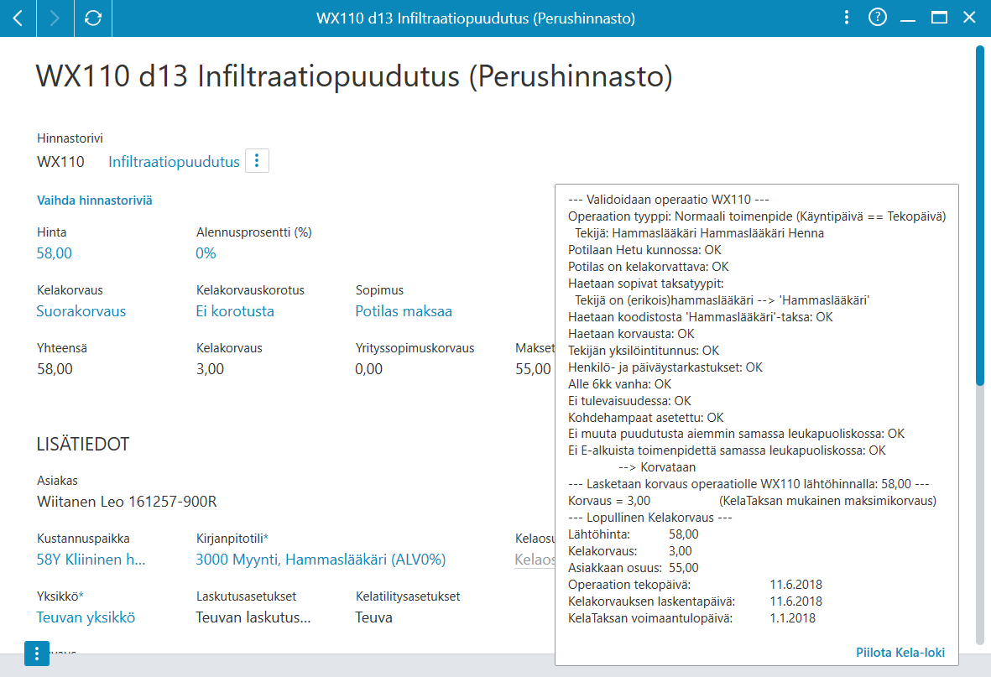Open the Teuvan yksikkö unit field
The width and height of the screenshot is (991, 677).
(x=86, y=617)
